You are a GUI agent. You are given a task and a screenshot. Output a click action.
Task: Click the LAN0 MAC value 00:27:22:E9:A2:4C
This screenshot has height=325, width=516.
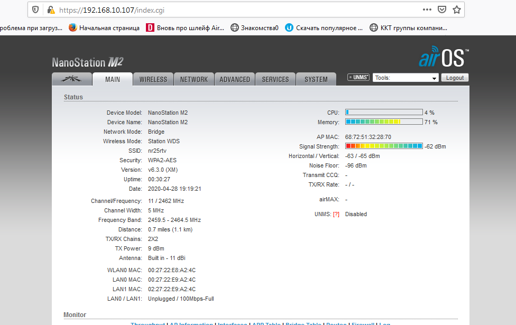[172, 280]
